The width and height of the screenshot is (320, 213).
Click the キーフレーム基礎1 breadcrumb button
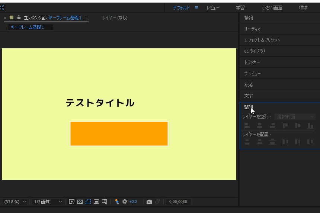pyautogui.click(x=30, y=27)
